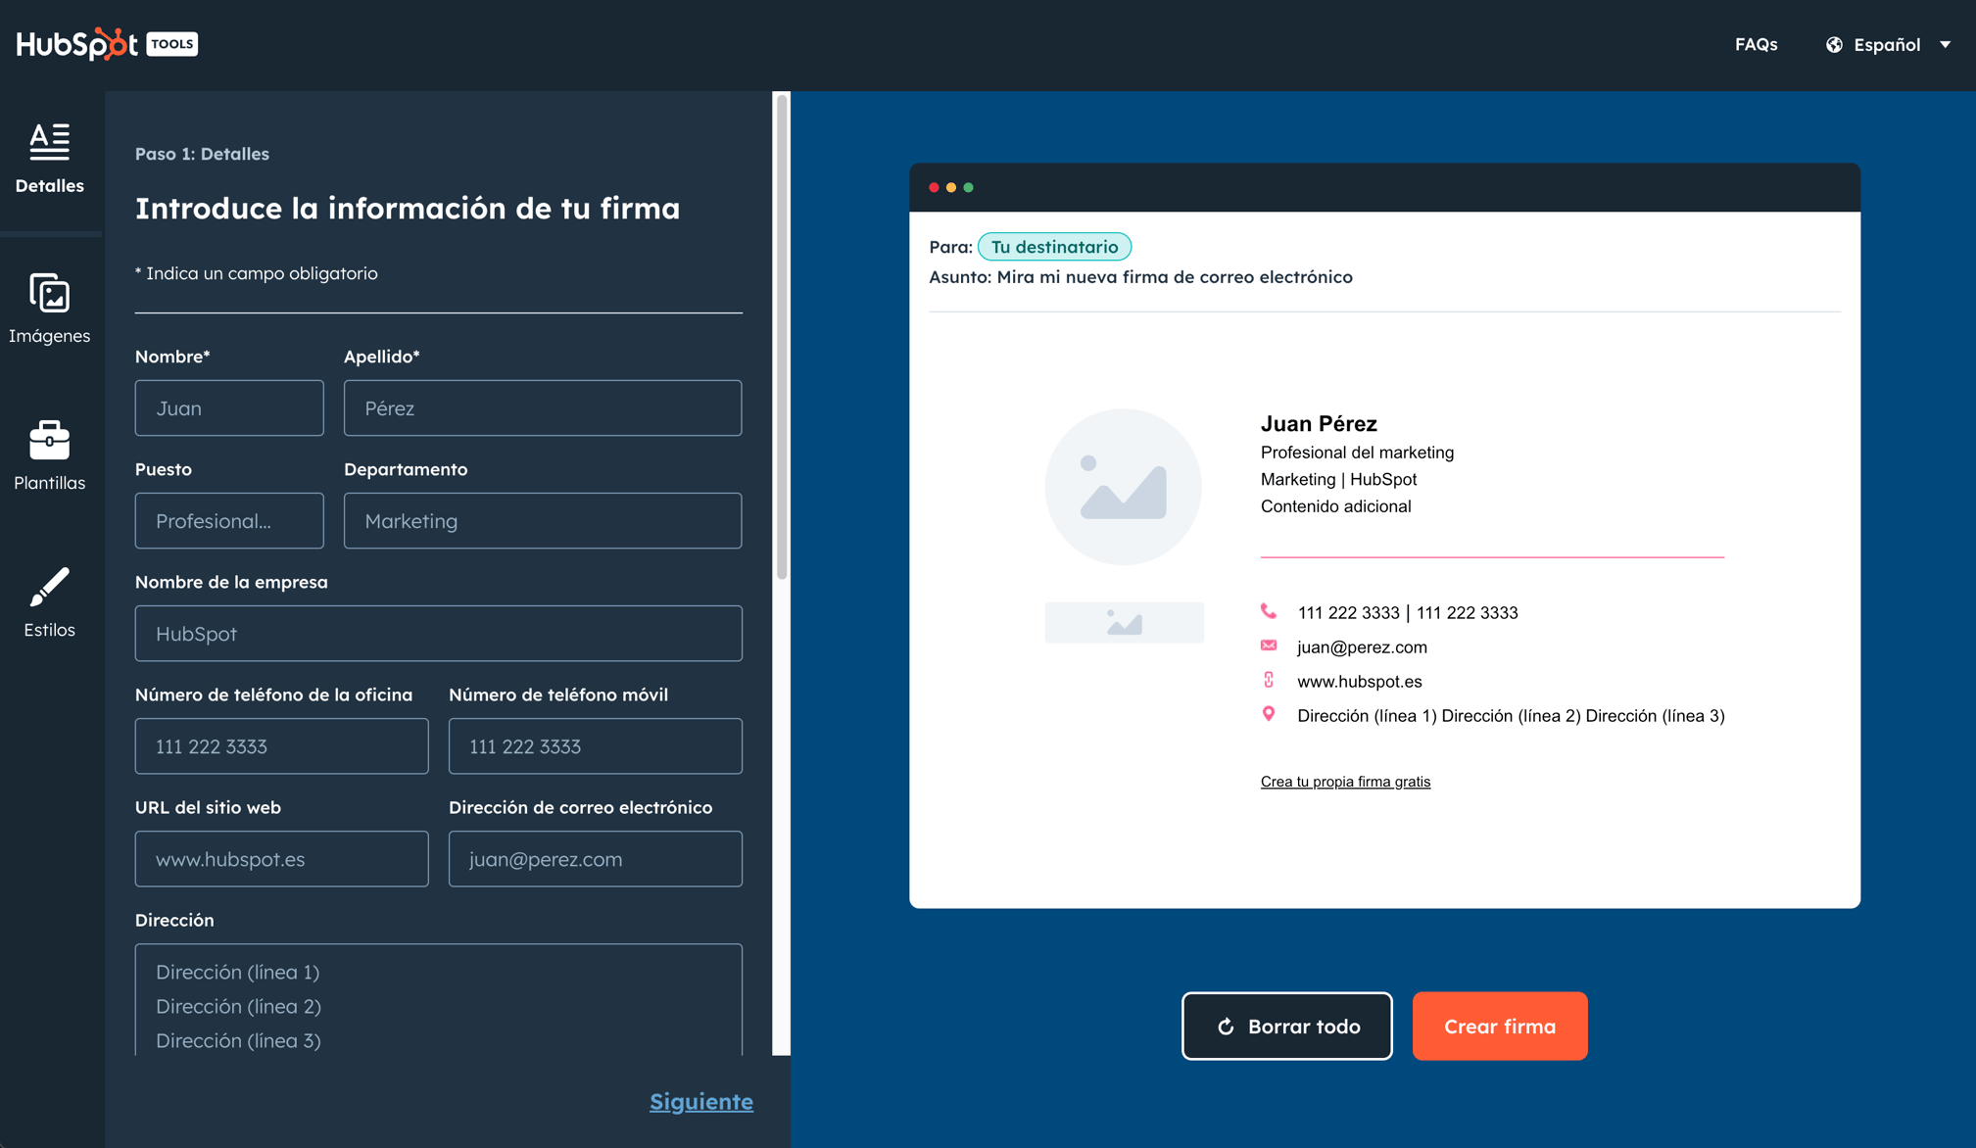Click the Borrar todo button
Screen dimensions: 1976x1148
(x=1286, y=1026)
